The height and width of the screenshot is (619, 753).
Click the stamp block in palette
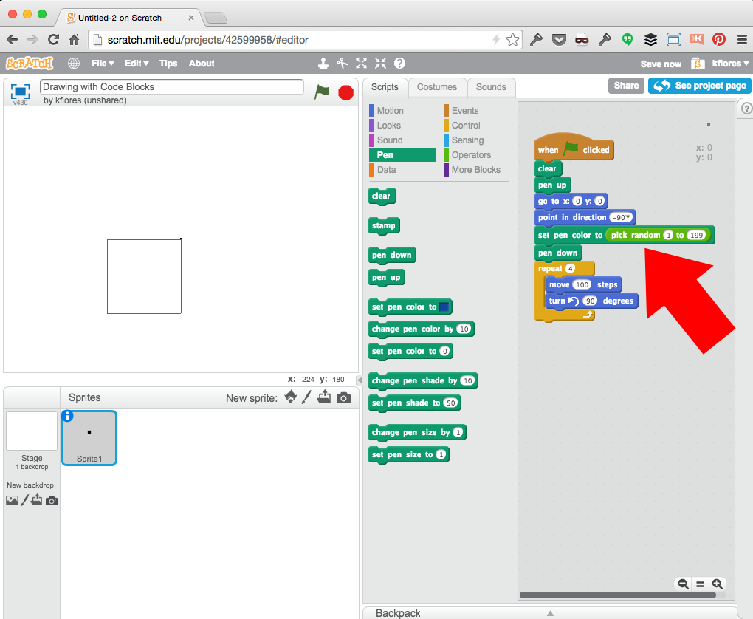tap(384, 225)
